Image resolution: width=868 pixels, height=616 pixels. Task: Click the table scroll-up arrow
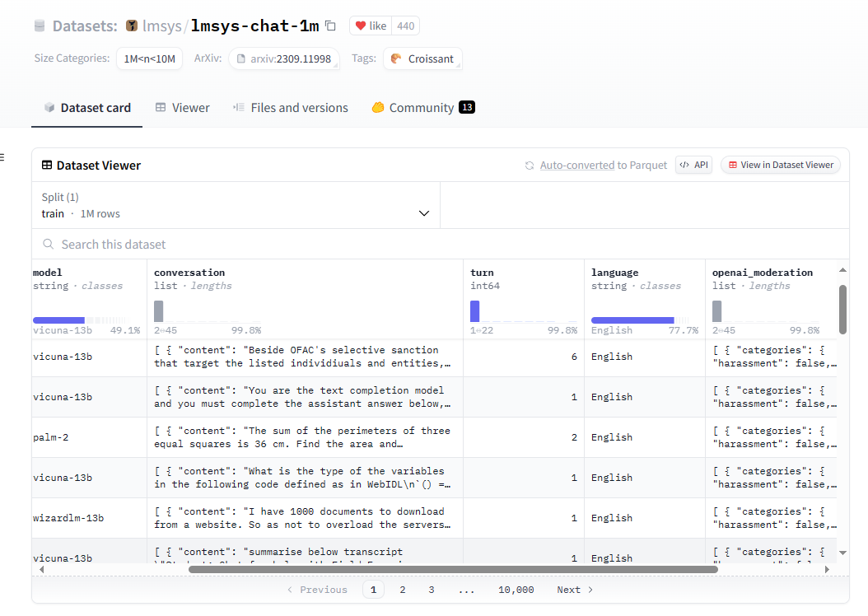[842, 270]
